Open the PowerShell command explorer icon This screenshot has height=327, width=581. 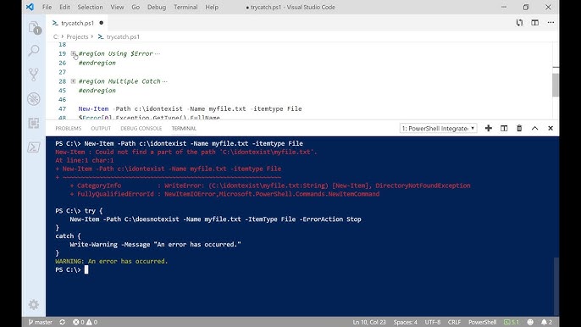point(34,147)
